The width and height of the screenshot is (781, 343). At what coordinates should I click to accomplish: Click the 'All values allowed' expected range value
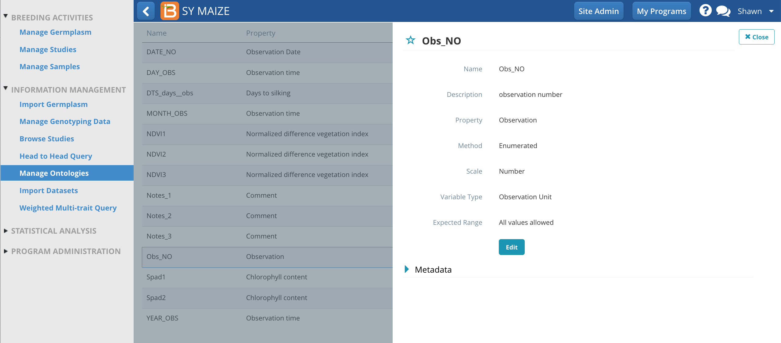526,223
